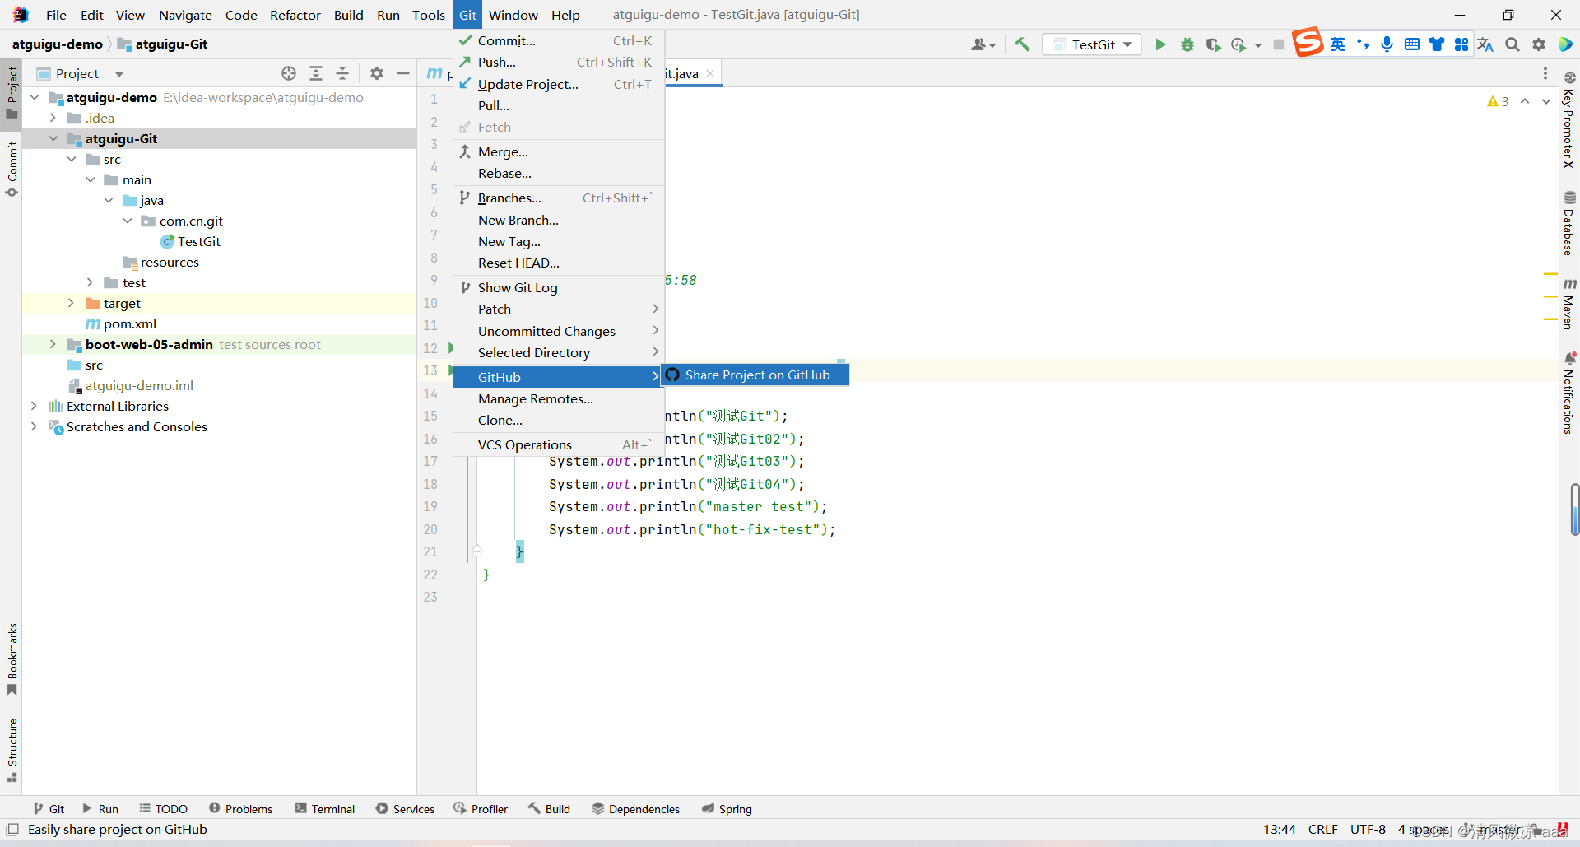Select Share Project on GitHub
Image resolution: width=1580 pixels, height=847 pixels.
click(755, 375)
